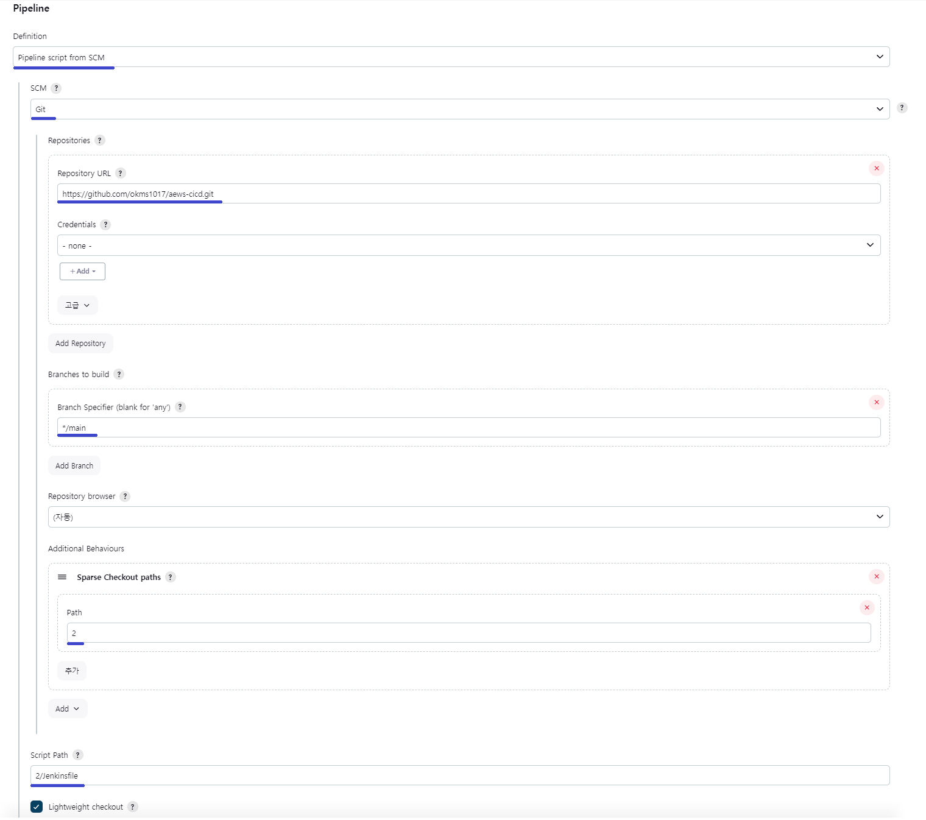Open the Repository browser dropdown

[468, 517]
